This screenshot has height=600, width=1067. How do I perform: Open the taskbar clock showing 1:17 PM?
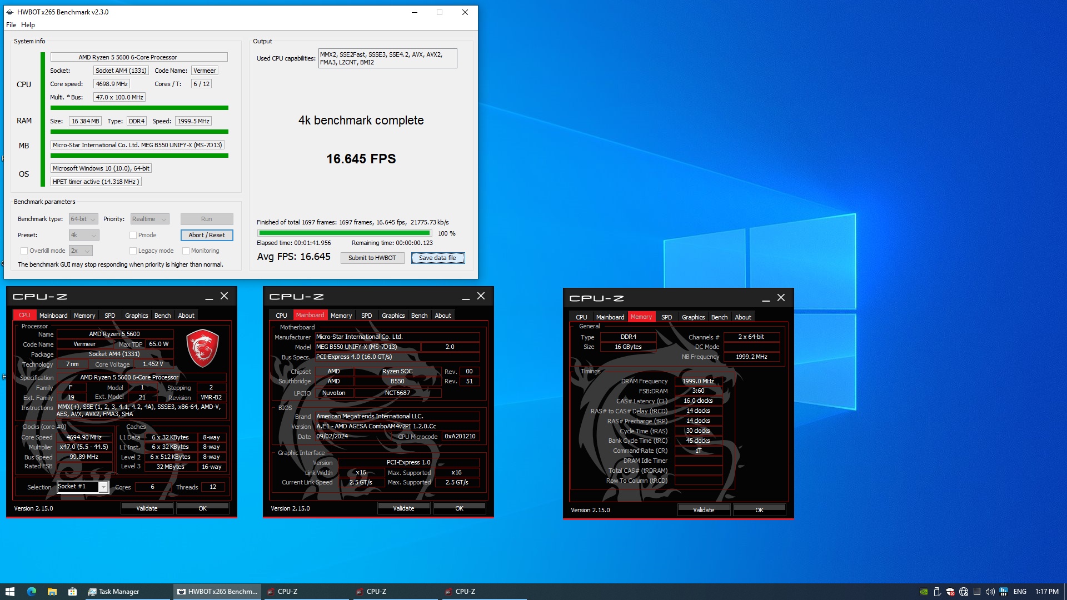(x=1047, y=592)
